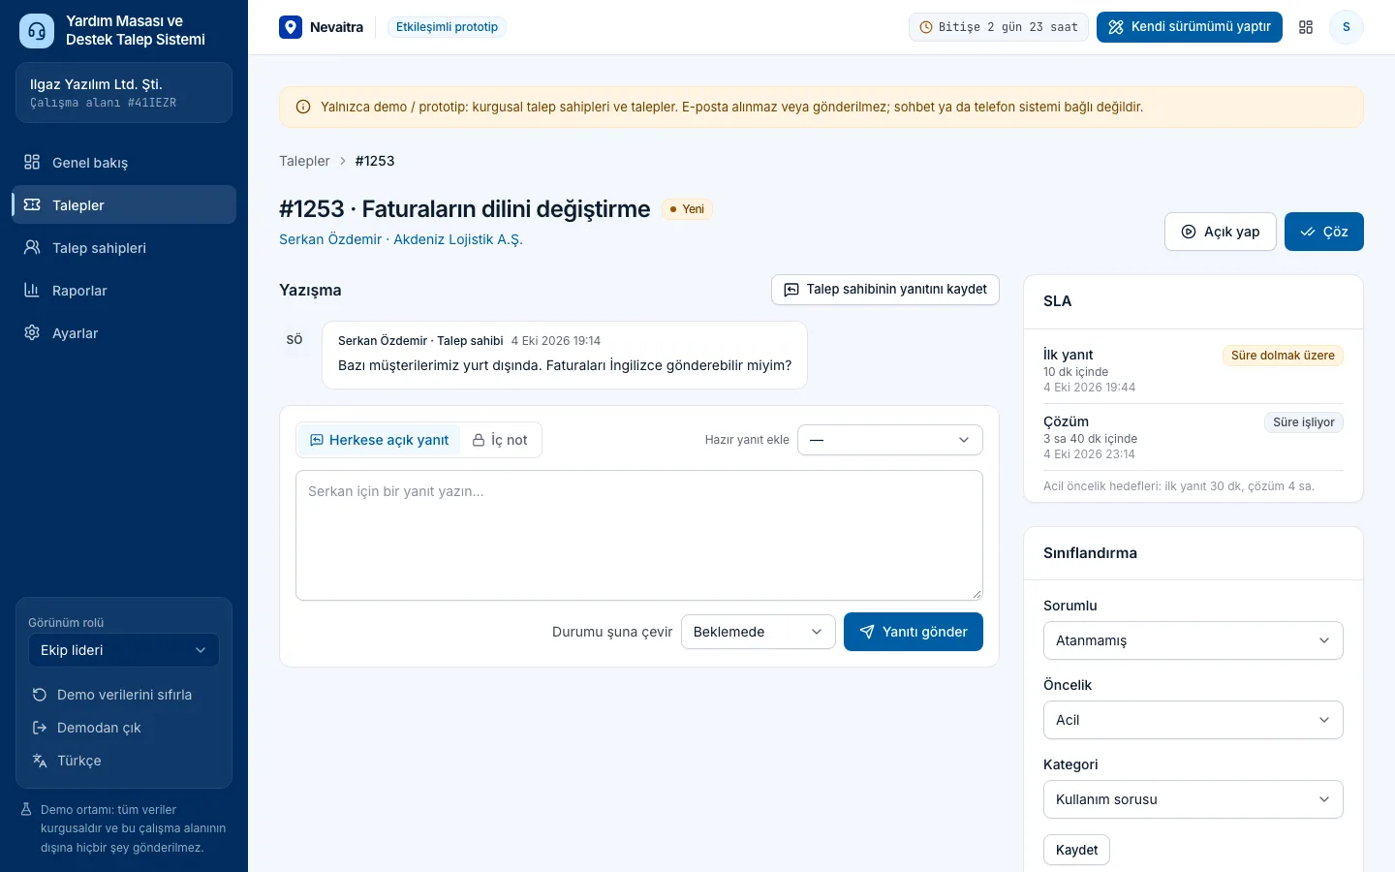
Task: Open Serkan Özdemir · Akdeniz Lojistik A.Ş. link
Action: click(401, 239)
